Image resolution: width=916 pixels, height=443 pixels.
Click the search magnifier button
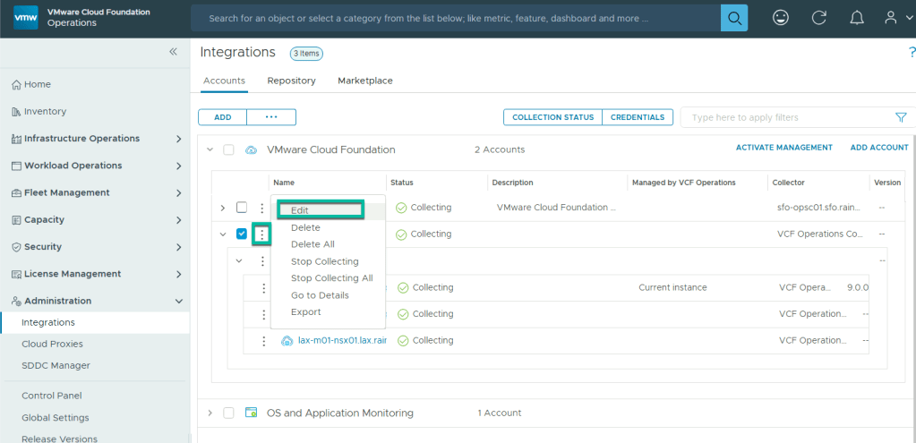tap(734, 18)
